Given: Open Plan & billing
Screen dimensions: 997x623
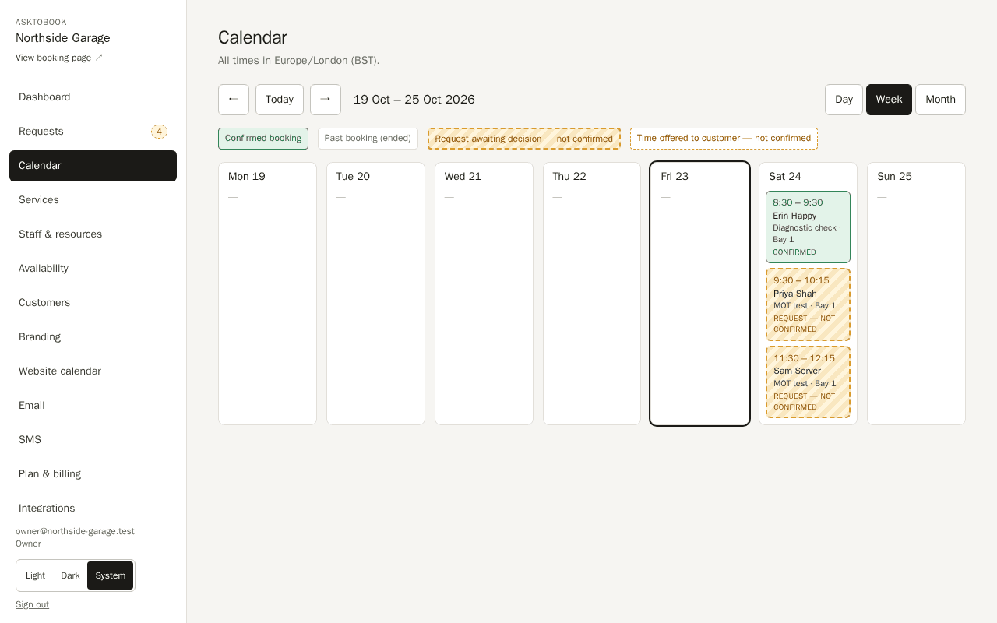Looking at the screenshot, I should coord(93,474).
